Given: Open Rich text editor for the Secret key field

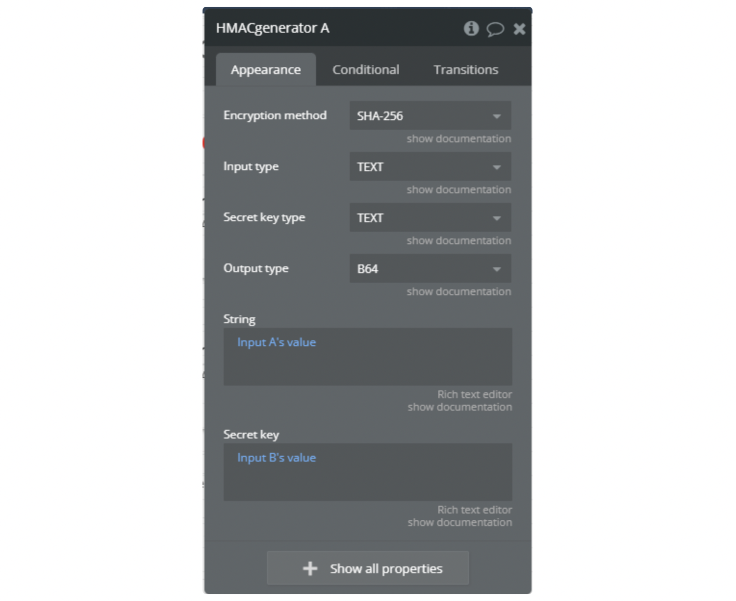Looking at the screenshot, I should [474, 510].
